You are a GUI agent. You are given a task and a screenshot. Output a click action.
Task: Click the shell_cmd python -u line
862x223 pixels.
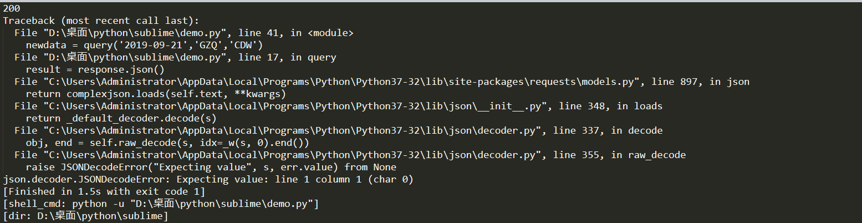[161, 204]
